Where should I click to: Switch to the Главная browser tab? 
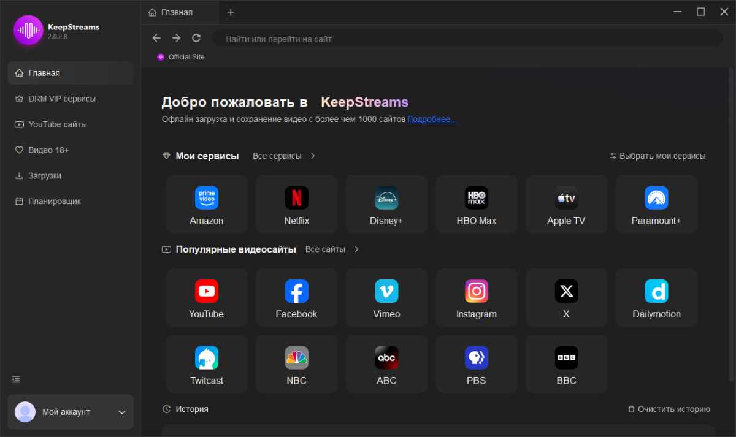pos(180,12)
